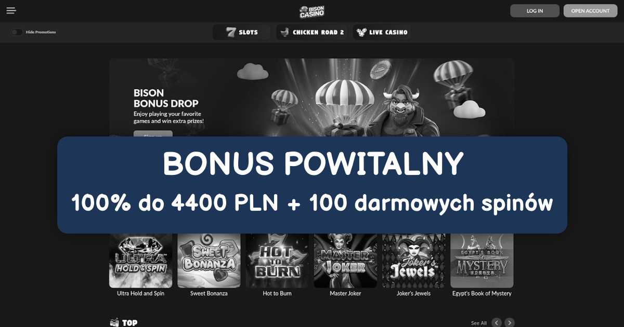Select the Chicken Road 2 tab

(x=312, y=32)
